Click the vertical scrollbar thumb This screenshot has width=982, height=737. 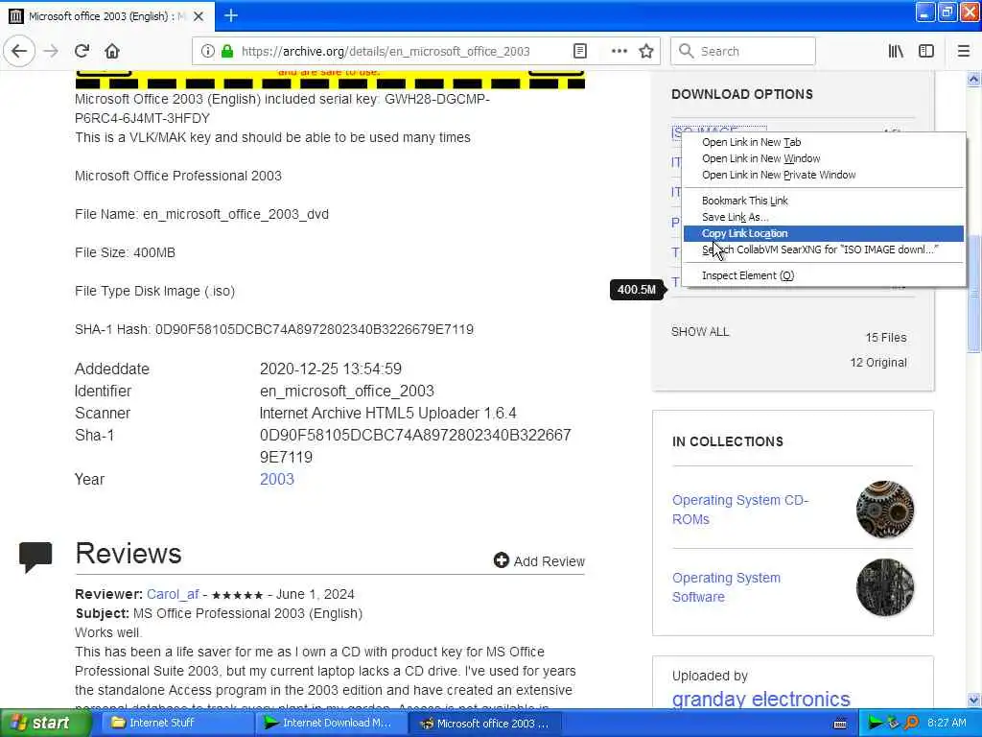click(x=974, y=293)
